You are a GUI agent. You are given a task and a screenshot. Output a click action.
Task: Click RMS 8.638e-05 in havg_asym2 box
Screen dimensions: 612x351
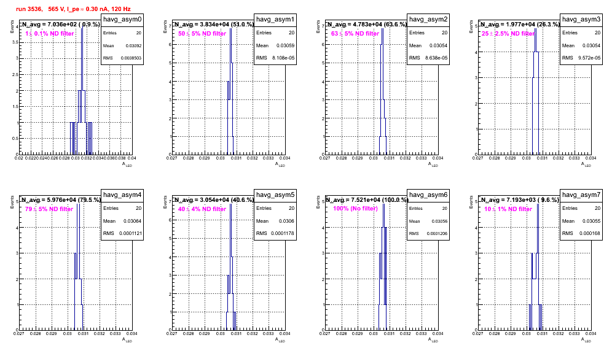tap(428, 58)
